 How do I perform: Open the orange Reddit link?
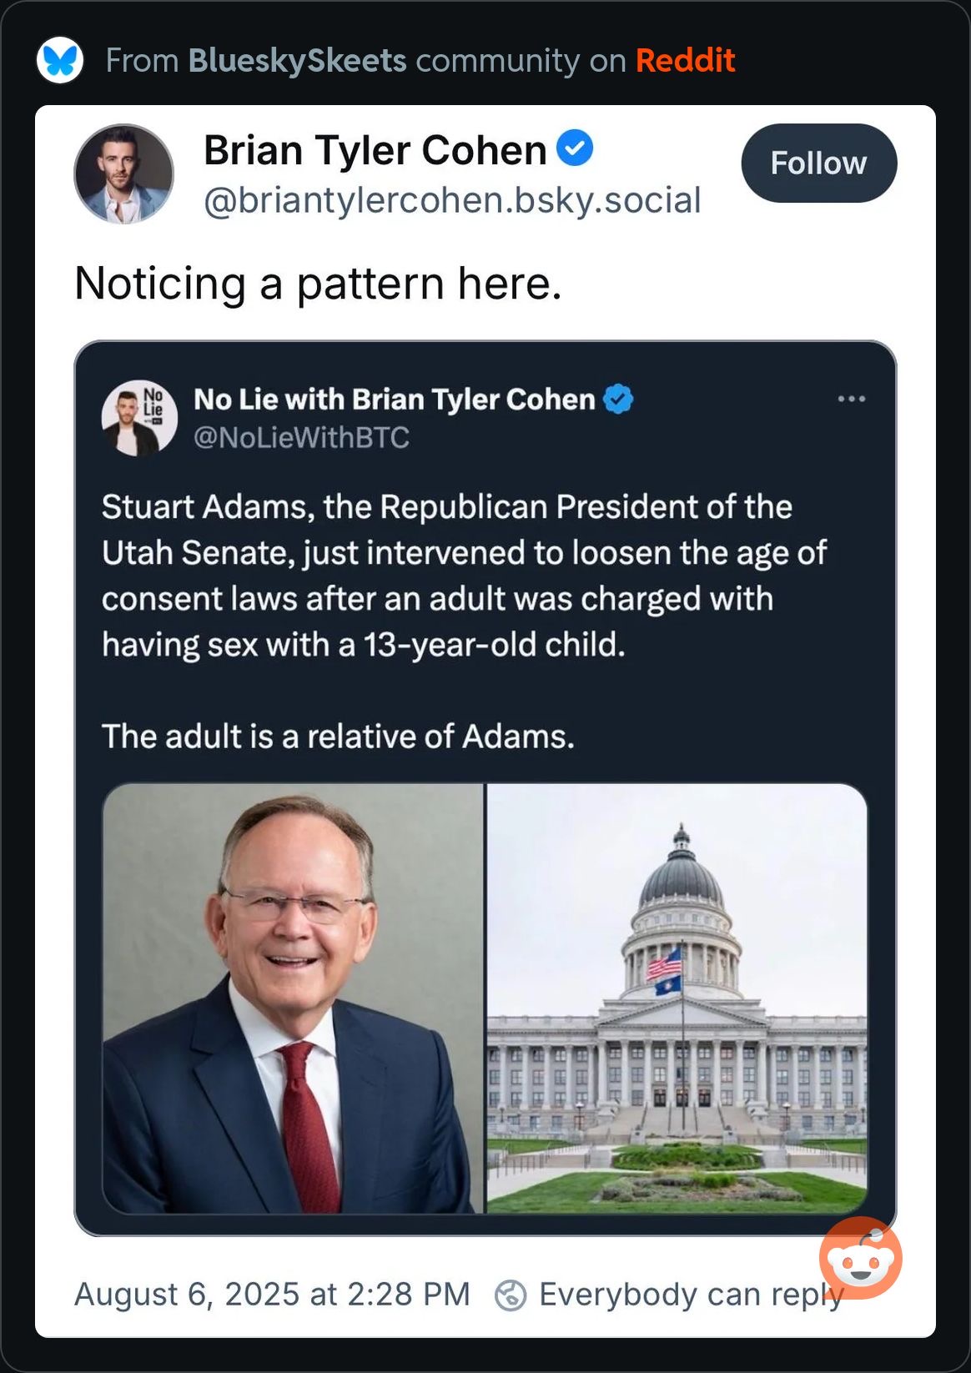685,61
